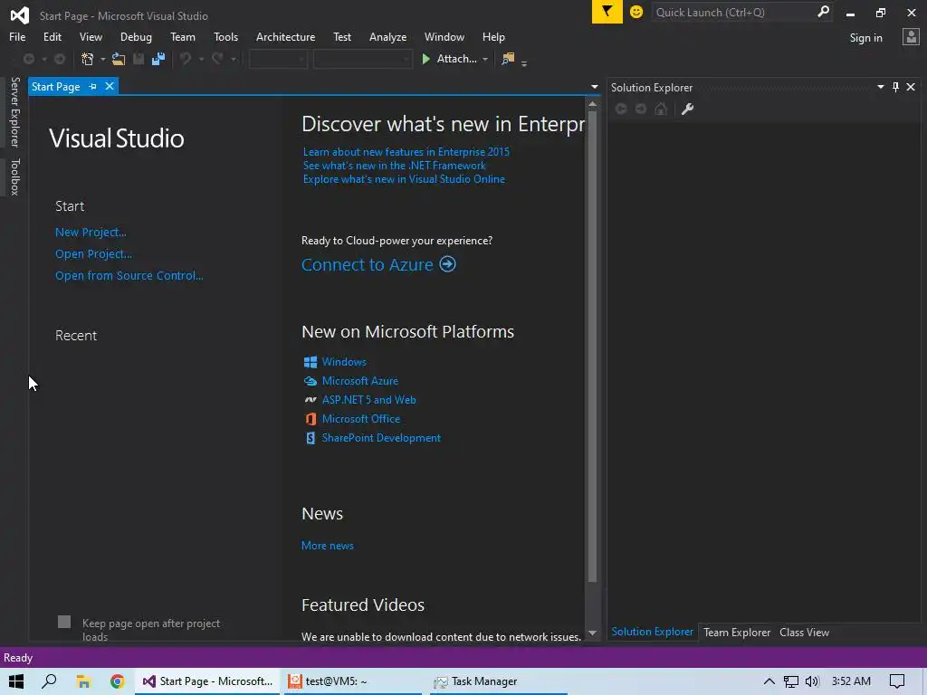
Task: Show hidden system tray icons
Action: click(769, 681)
